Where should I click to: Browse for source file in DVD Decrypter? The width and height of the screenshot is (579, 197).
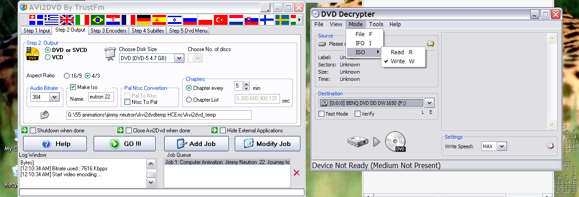pos(430,44)
